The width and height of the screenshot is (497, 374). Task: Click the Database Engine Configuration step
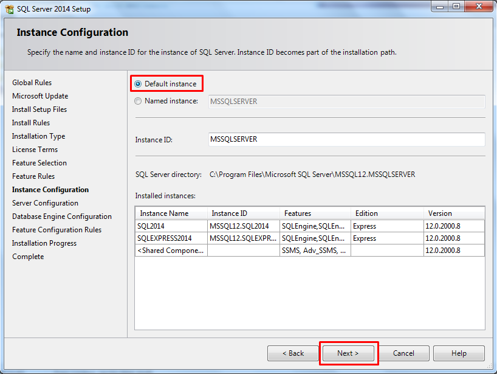62,216
